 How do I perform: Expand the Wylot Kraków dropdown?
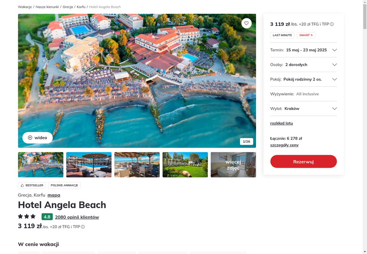[303, 108]
